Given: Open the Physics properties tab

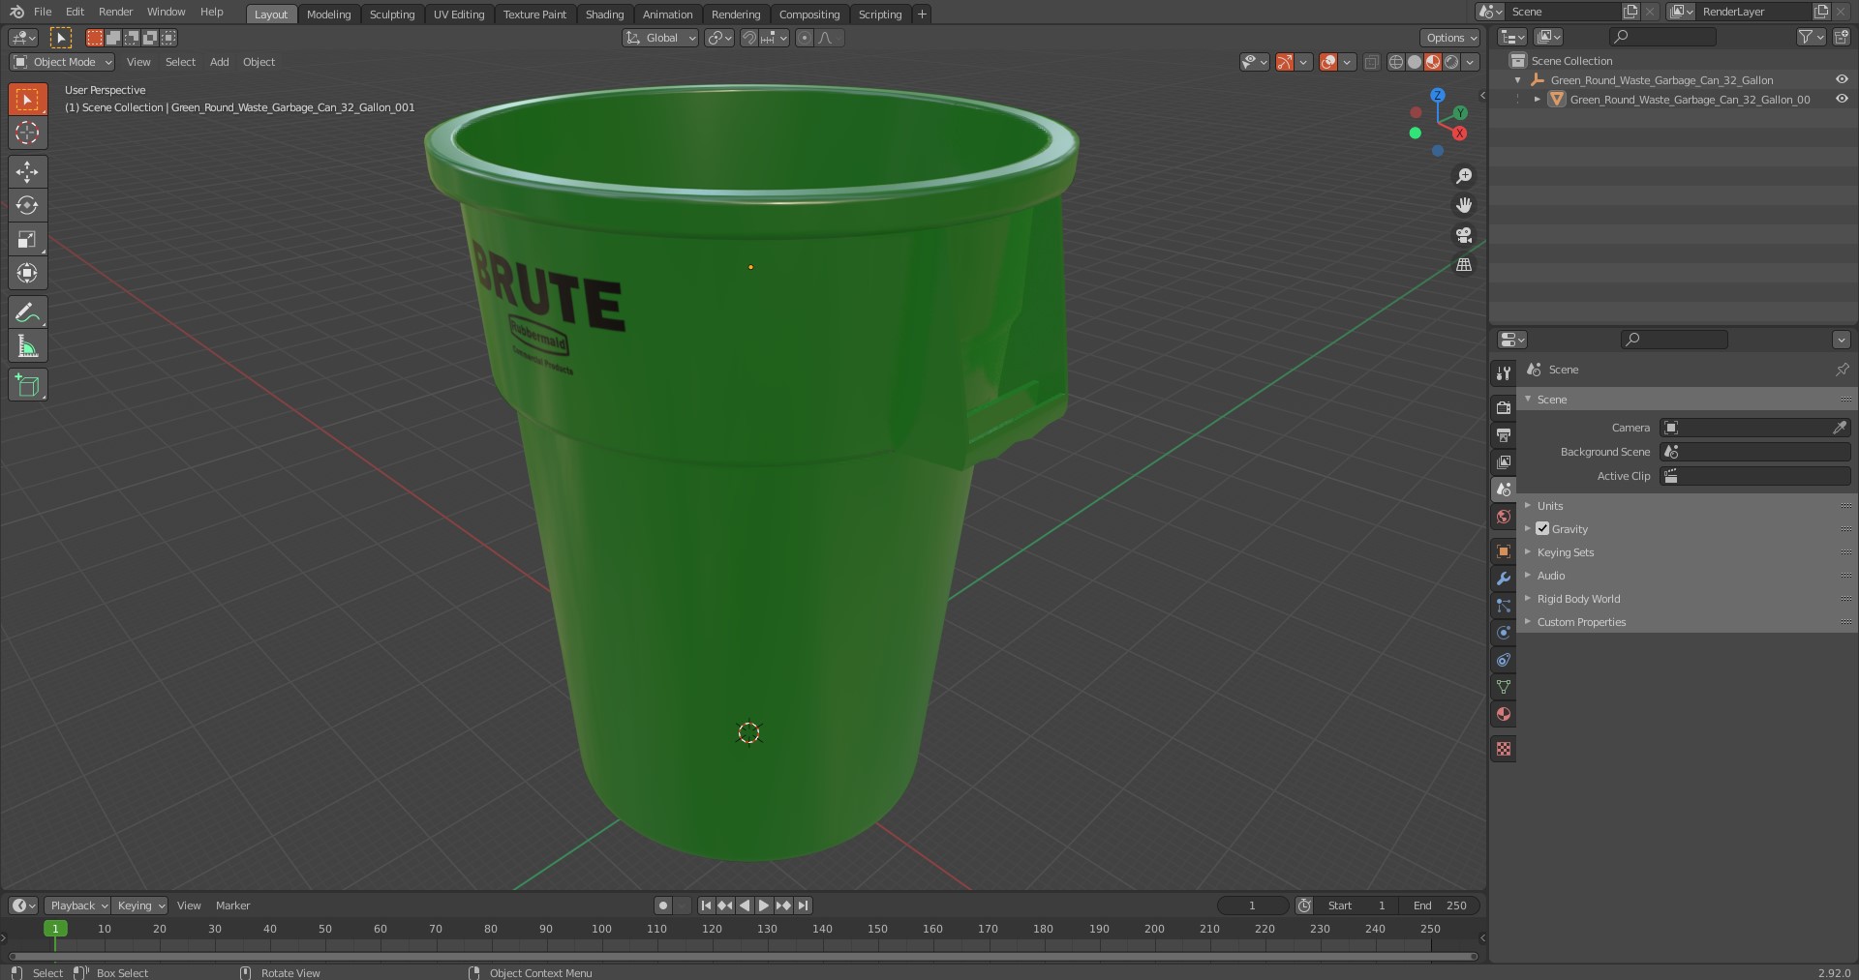Looking at the screenshot, I should pos(1504,633).
